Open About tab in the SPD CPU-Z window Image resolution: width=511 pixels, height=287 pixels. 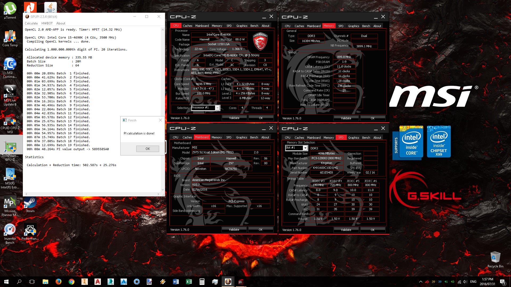pyautogui.click(x=377, y=138)
